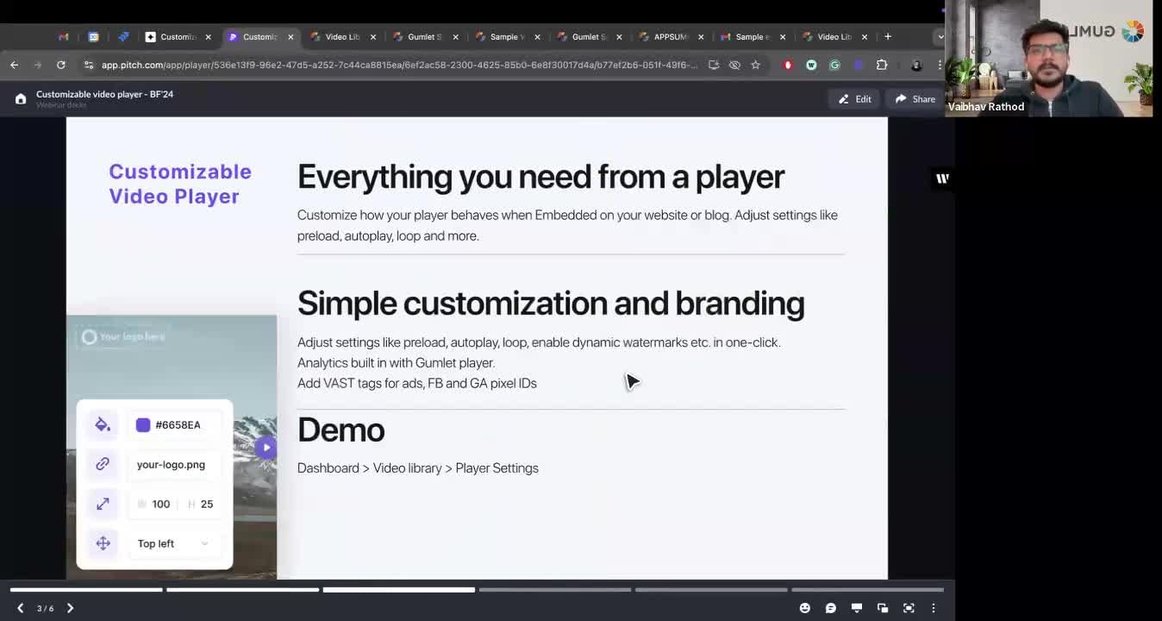This screenshot has width=1162, height=621.
Task: Reload the current browser page
Action: point(61,65)
